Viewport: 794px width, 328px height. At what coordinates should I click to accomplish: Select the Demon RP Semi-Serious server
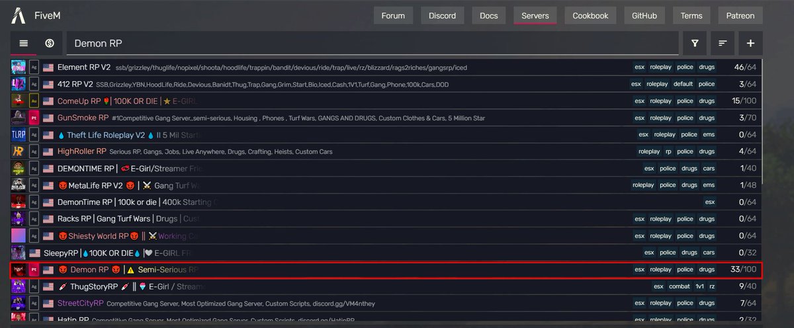[x=386, y=270]
